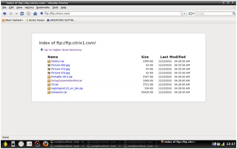Click the grey Stop loading icon
The width and height of the screenshot is (237, 149).
coord(28,14)
